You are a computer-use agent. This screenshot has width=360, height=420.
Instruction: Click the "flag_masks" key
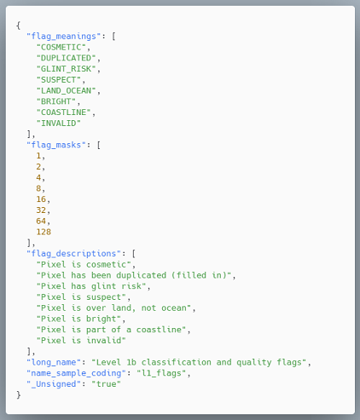point(56,145)
